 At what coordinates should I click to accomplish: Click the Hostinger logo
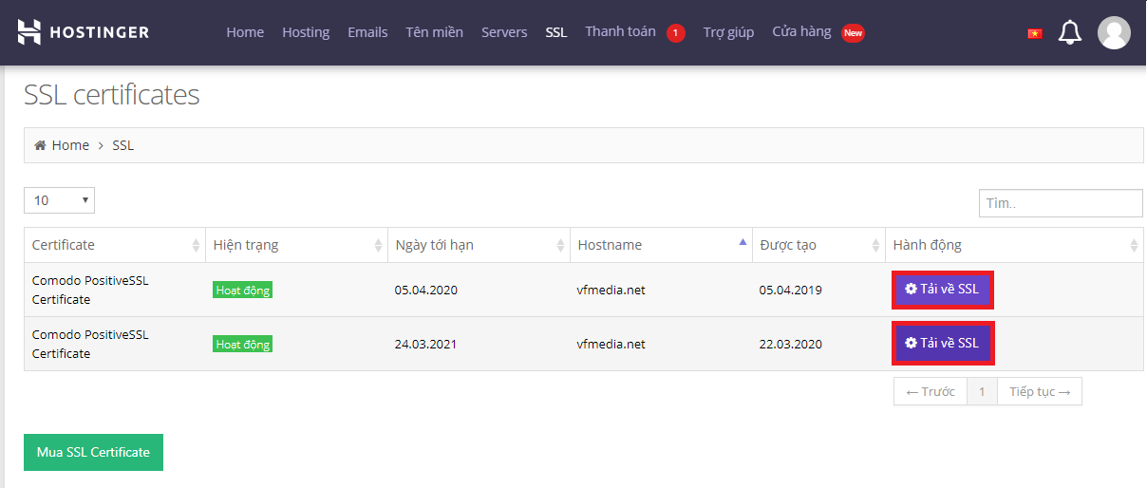click(84, 32)
